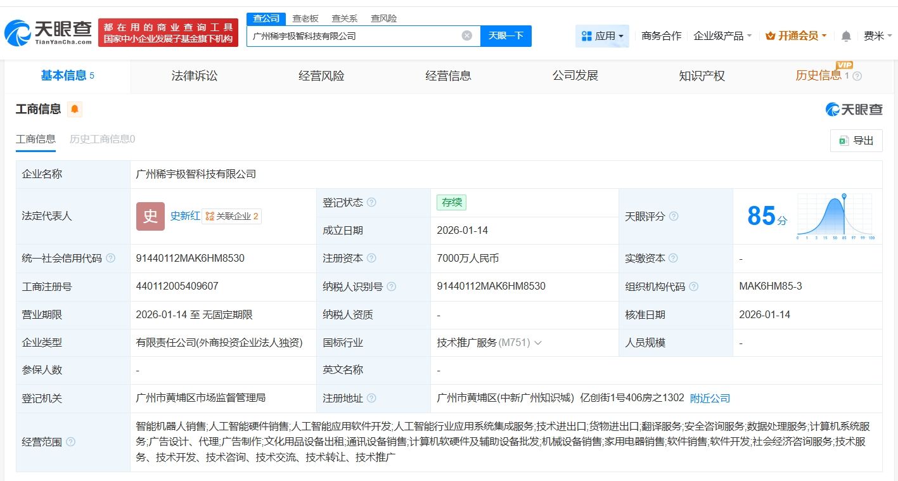
Task: Click the 天眼一下 search button
Action: tap(504, 35)
